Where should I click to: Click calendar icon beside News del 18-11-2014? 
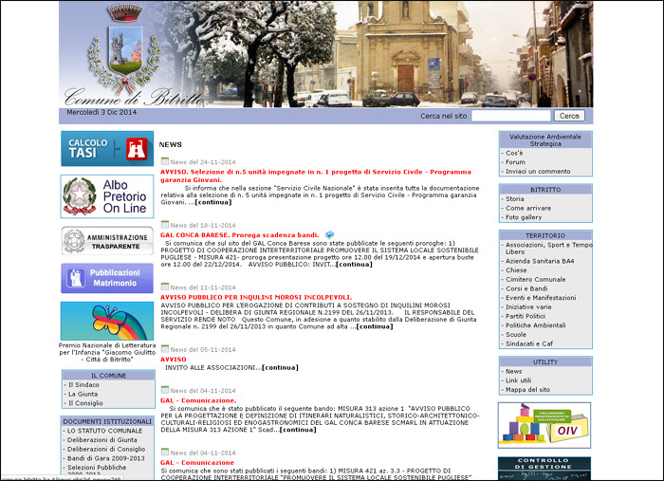coord(165,225)
